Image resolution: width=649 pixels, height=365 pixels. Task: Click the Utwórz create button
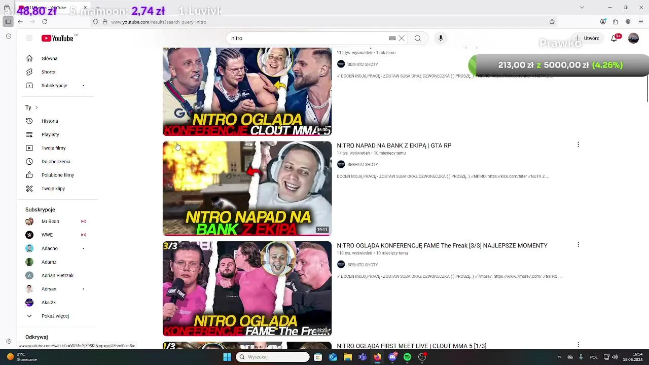[587, 38]
